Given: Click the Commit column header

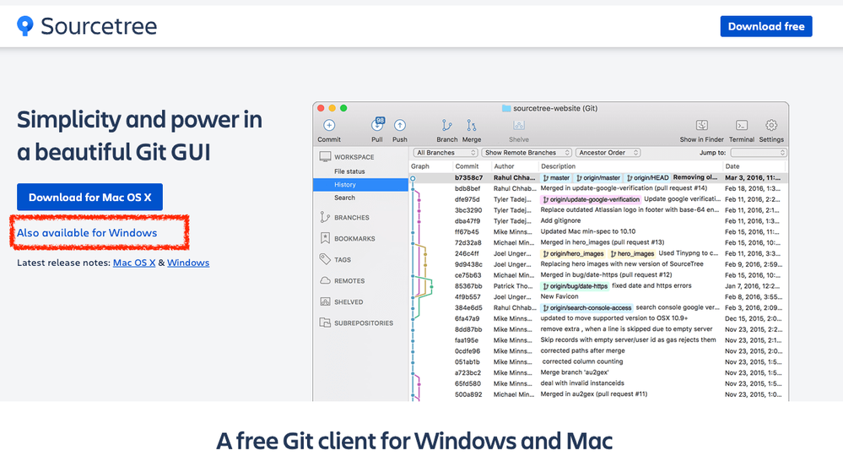Looking at the screenshot, I should tap(467, 166).
